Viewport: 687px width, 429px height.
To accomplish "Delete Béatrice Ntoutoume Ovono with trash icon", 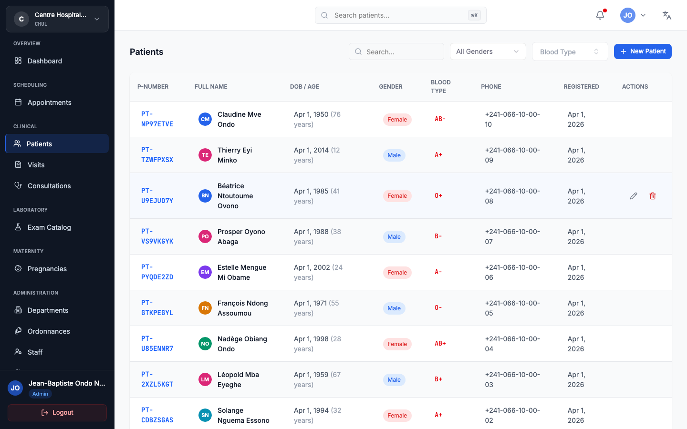I will pyautogui.click(x=653, y=196).
